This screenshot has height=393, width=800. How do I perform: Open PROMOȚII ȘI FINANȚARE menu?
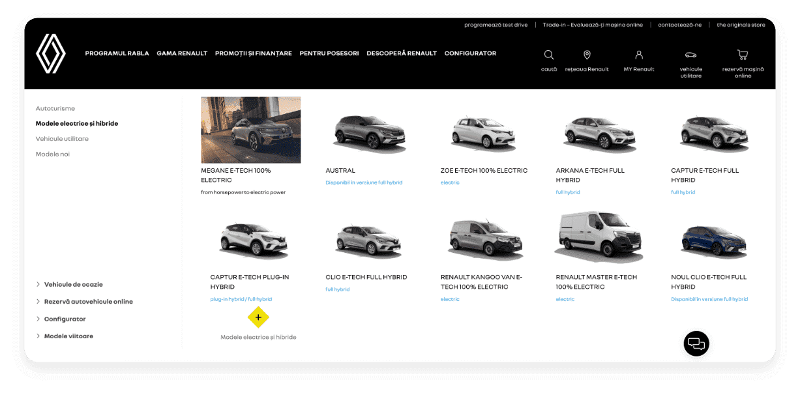[x=254, y=53]
